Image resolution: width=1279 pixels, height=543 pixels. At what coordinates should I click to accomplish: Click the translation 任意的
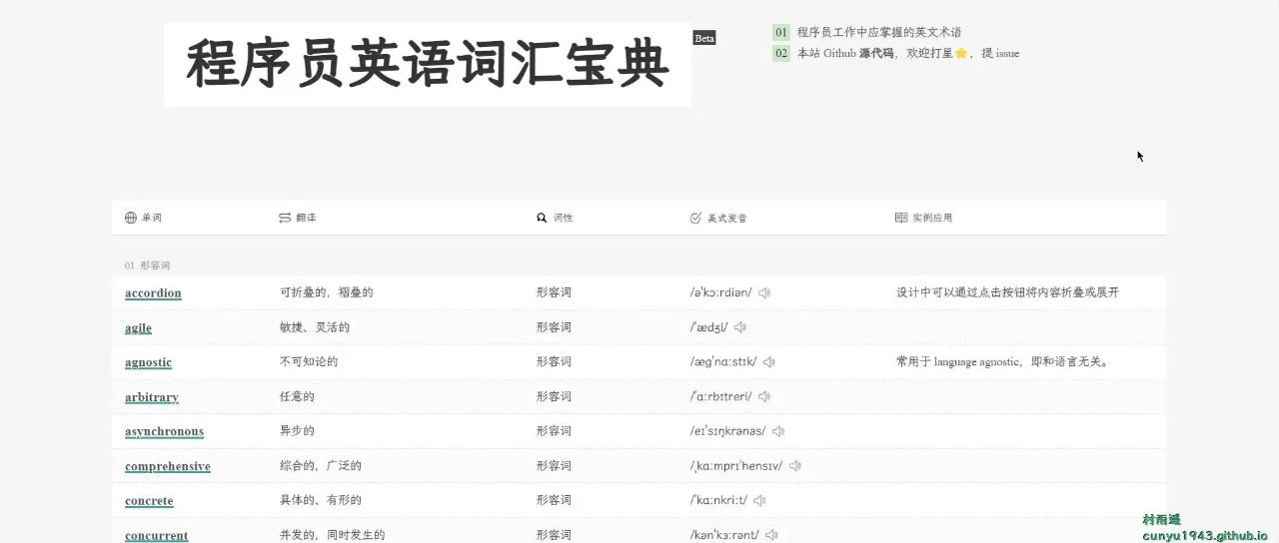click(297, 396)
